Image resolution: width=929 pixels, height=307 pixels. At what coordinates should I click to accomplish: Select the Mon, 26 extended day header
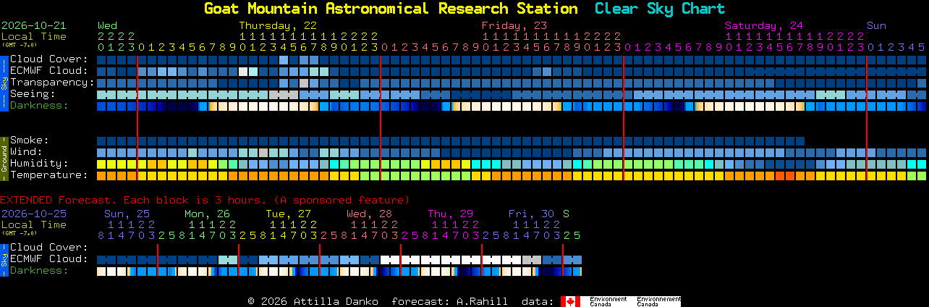[207, 214]
